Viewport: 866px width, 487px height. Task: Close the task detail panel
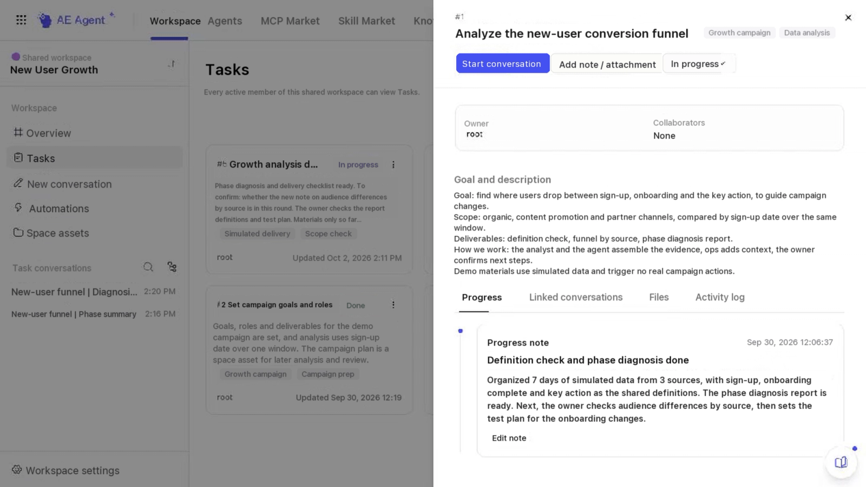click(x=848, y=17)
